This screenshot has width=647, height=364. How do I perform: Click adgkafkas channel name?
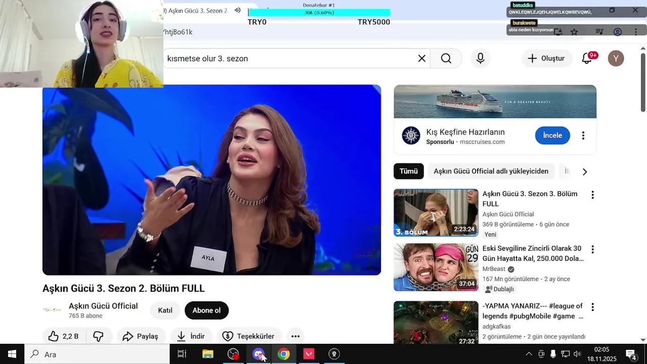point(496,327)
